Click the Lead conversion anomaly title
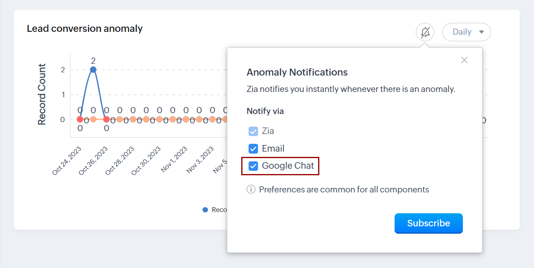Image resolution: width=534 pixels, height=268 pixels. (x=85, y=29)
